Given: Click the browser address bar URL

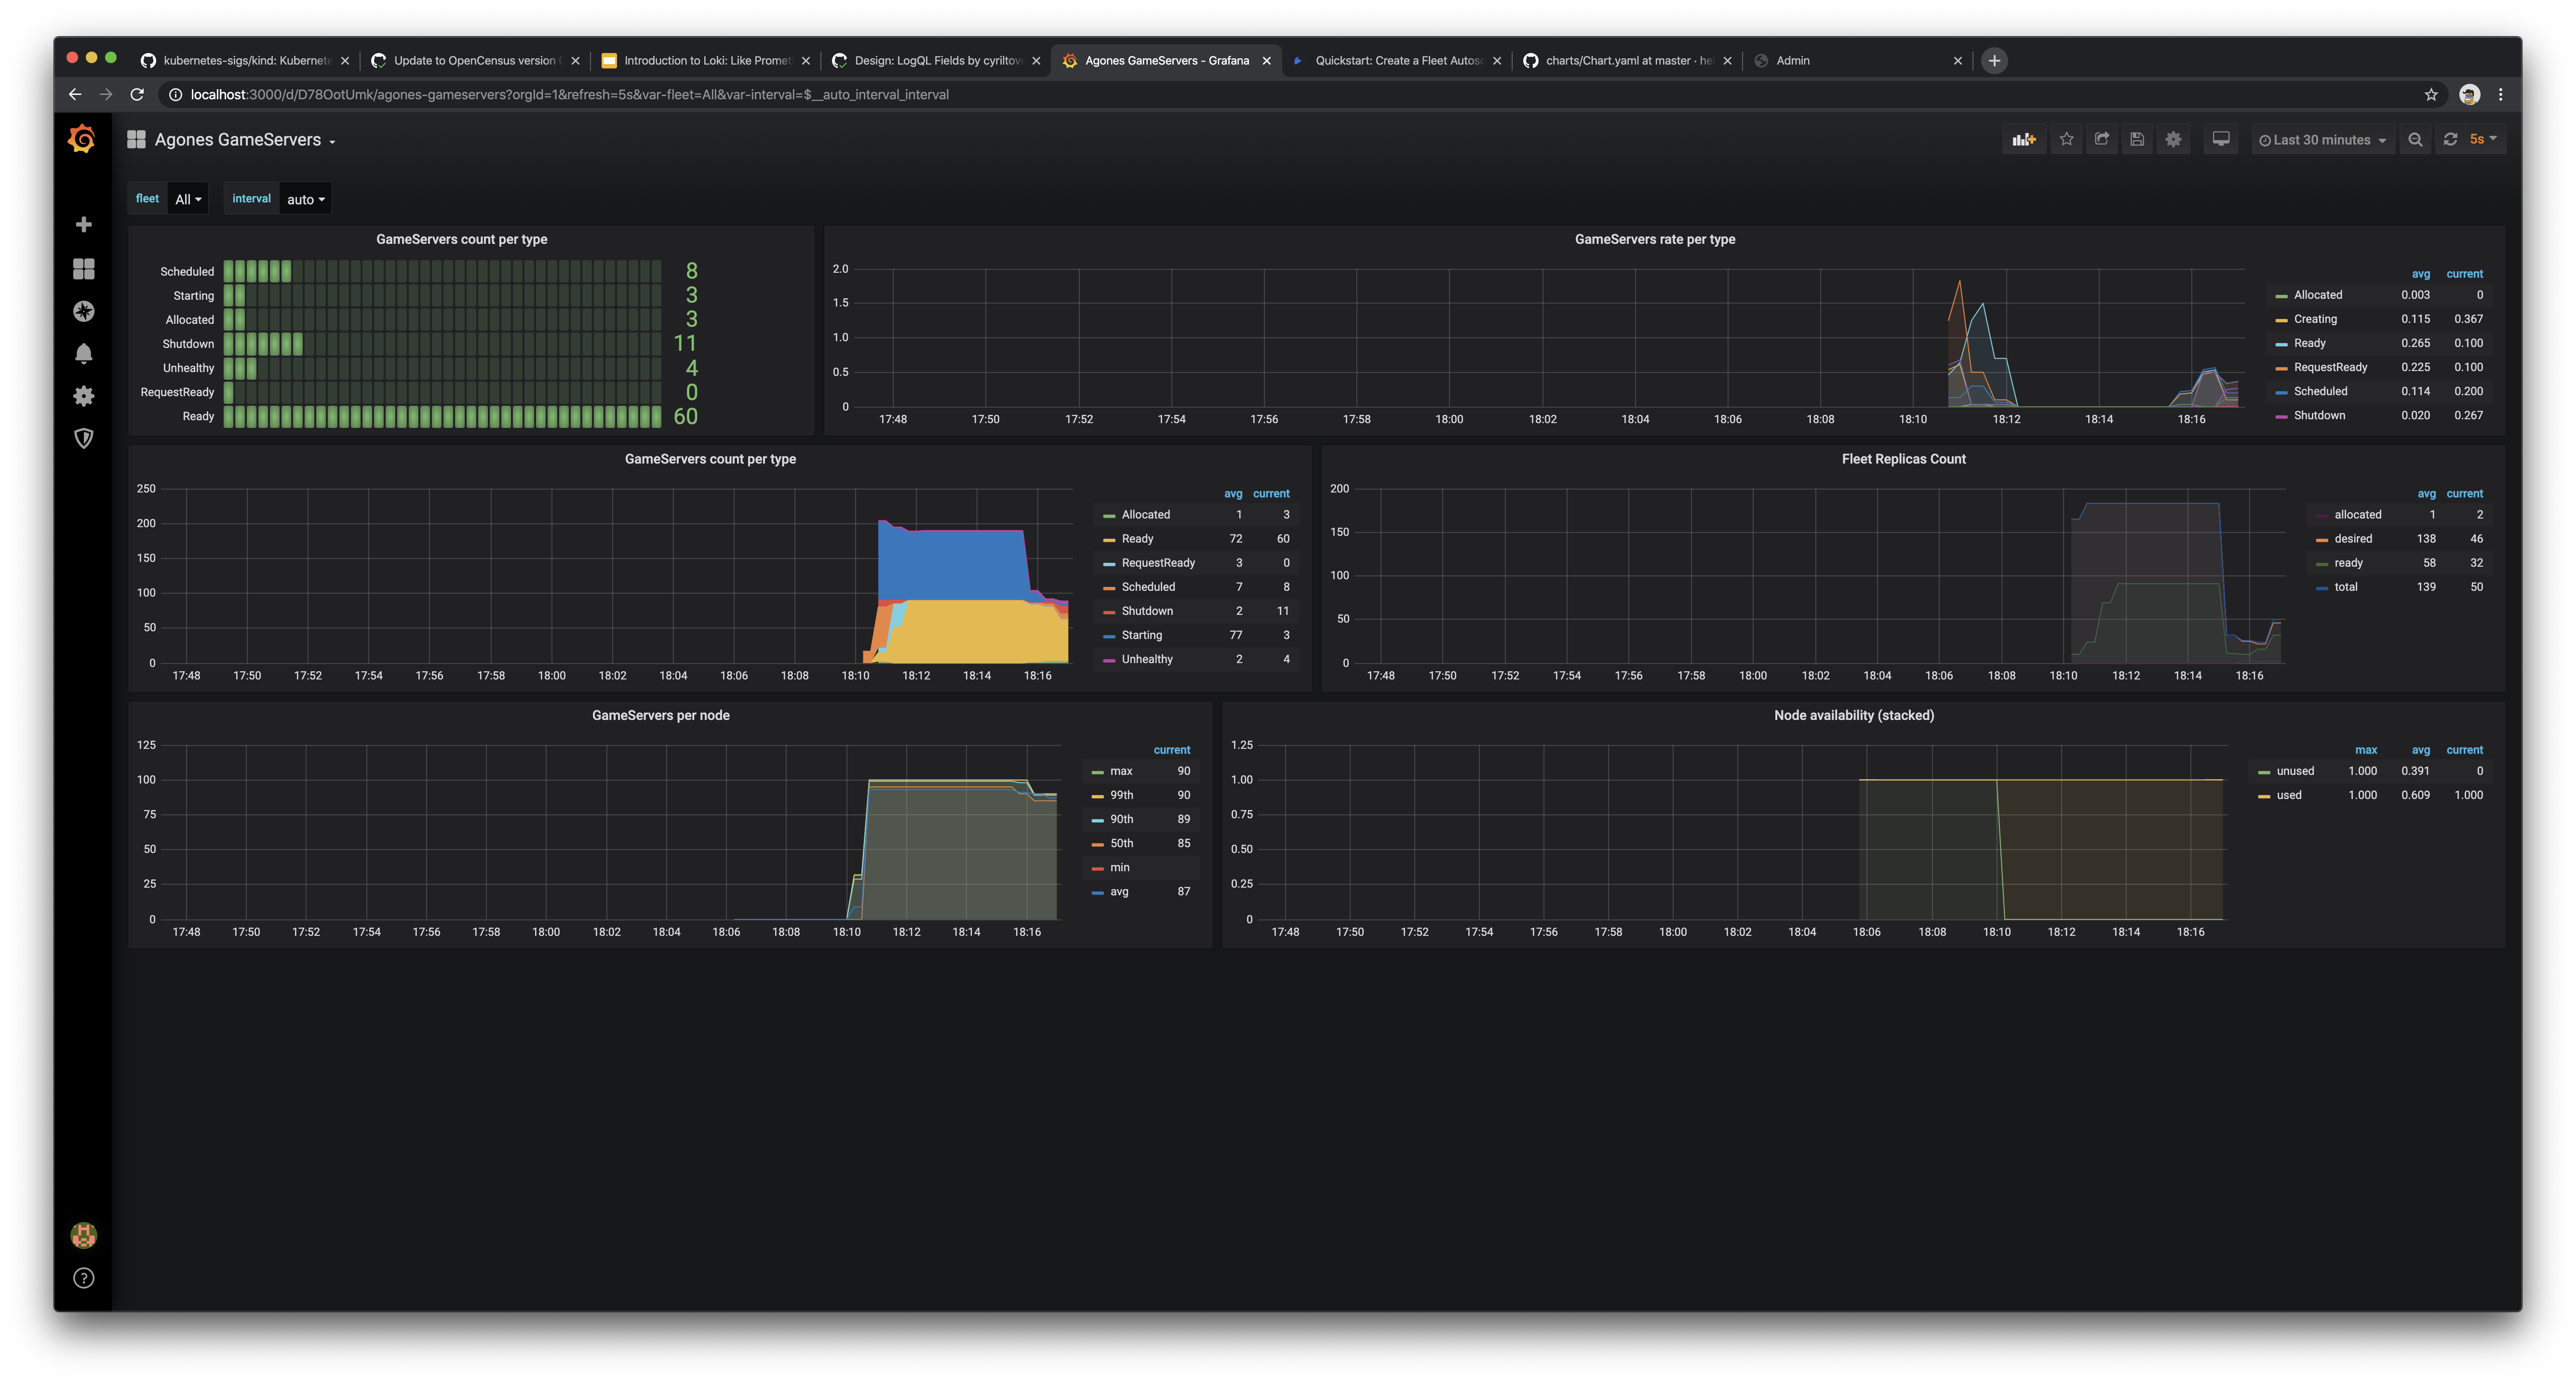Looking at the screenshot, I should coord(570,94).
